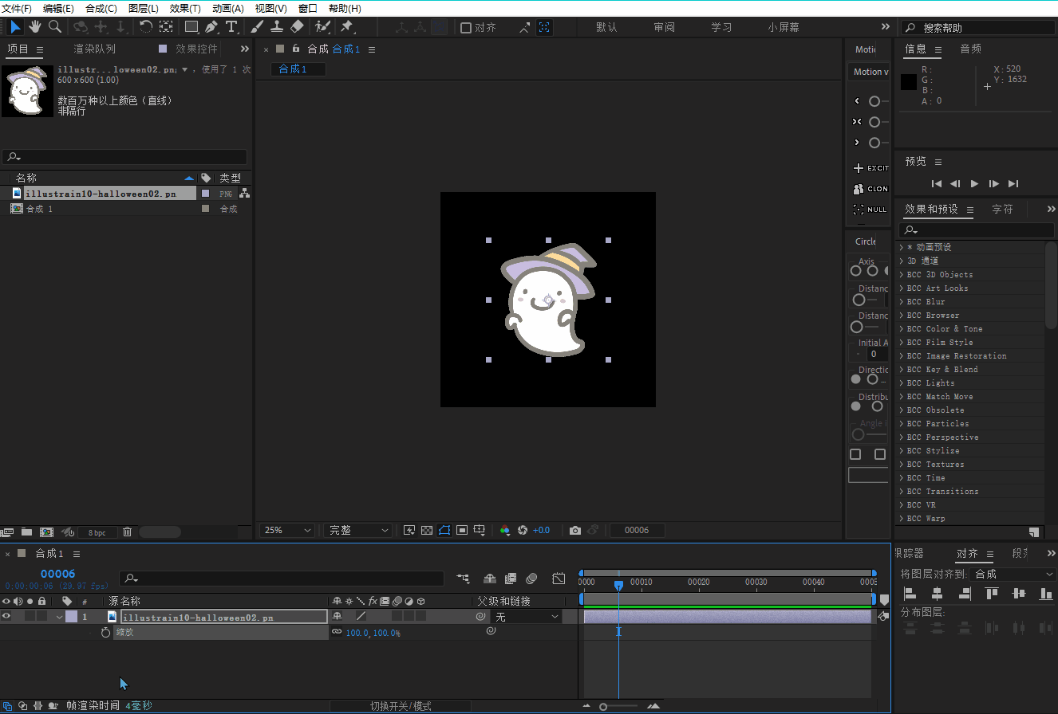Select the Pen tool
1058x714 pixels.
tap(211, 27)
